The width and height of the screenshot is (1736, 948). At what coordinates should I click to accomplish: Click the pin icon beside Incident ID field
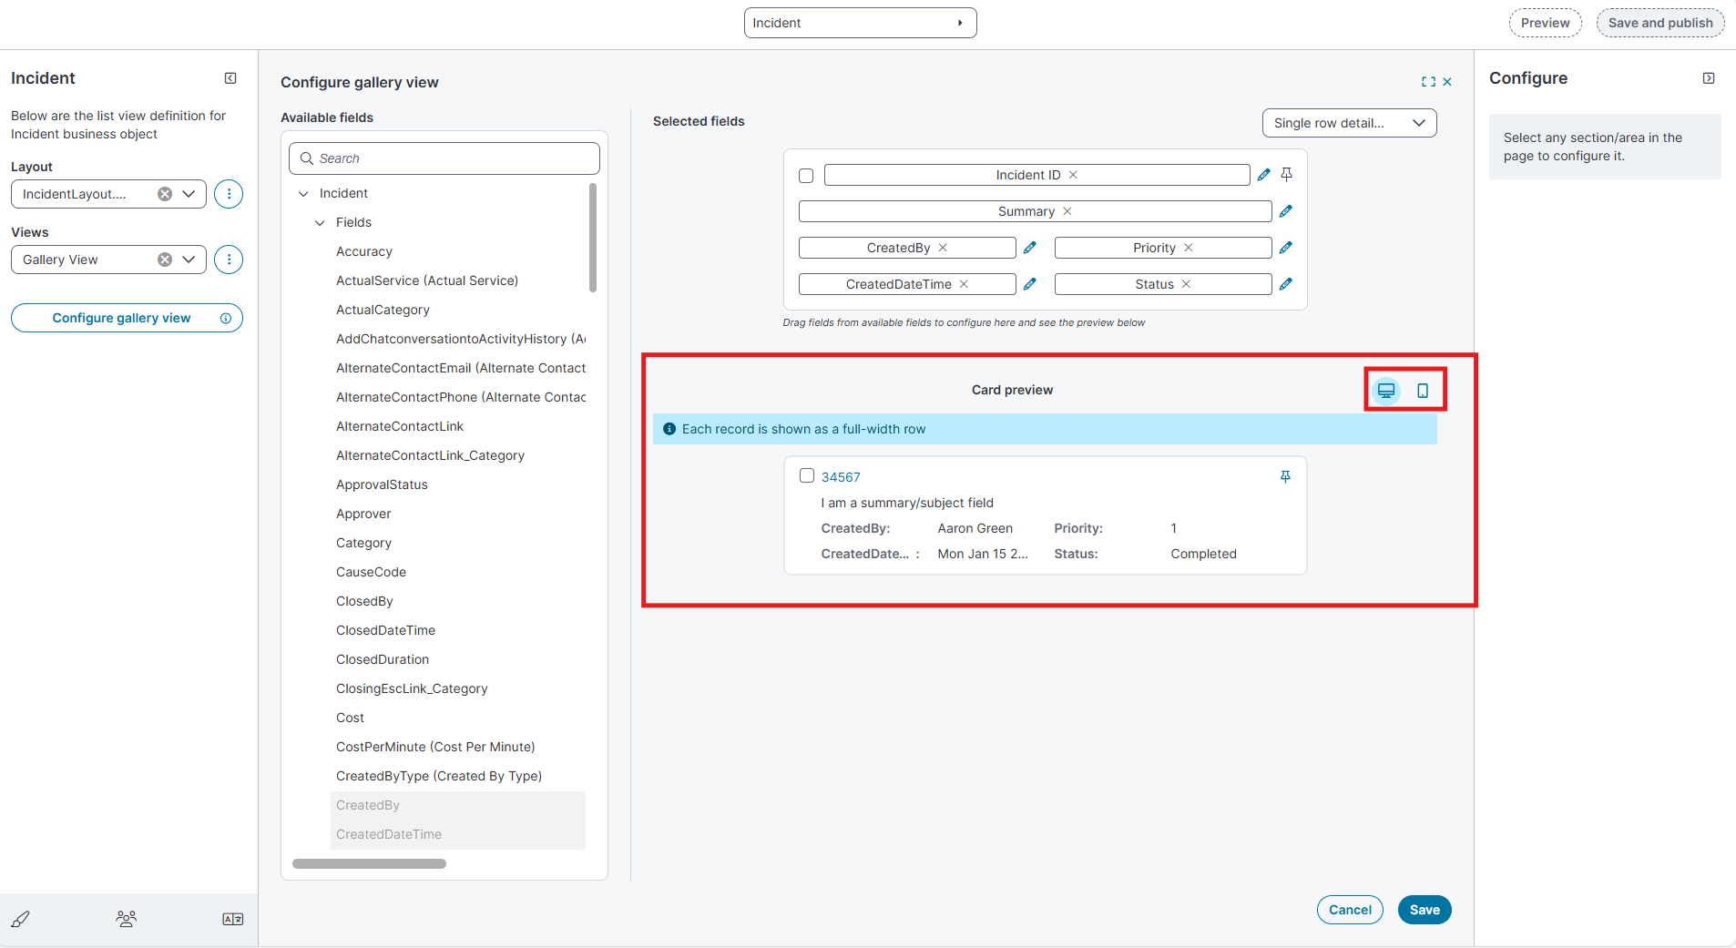pyautogui.click(x=1286, y=175)
